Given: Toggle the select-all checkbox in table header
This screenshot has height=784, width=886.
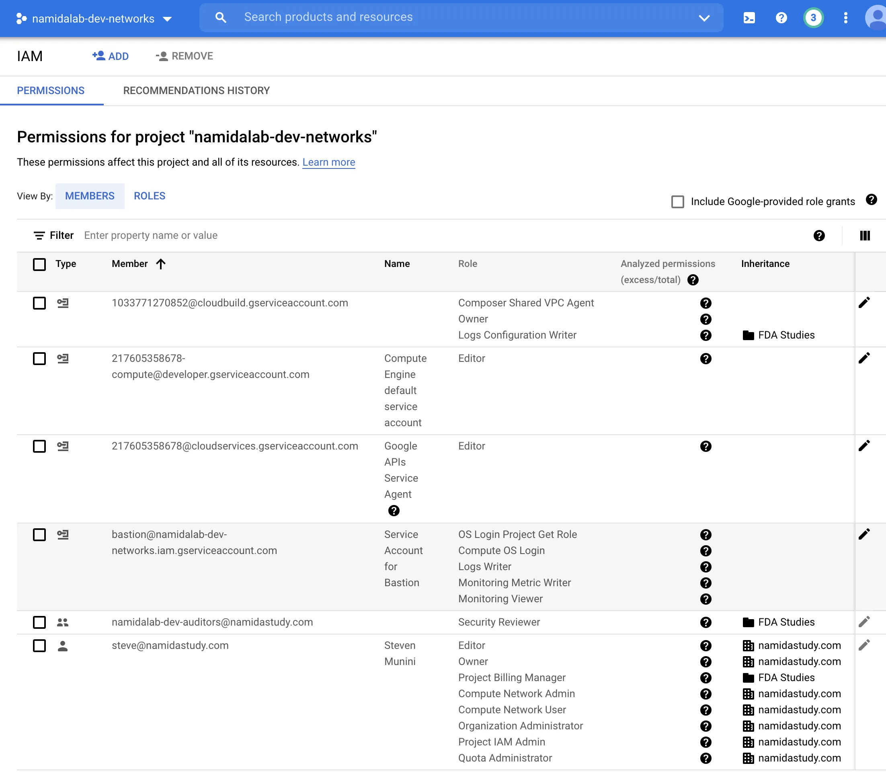Looking at the screenshot, I should (39, 264).
